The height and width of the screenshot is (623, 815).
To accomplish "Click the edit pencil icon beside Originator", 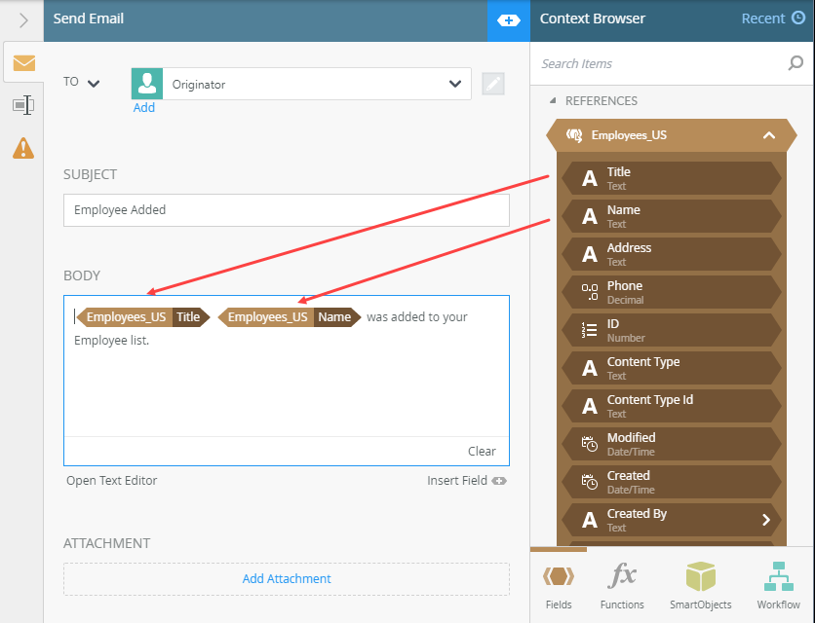I will pyautogui.click(x=492, y=84).
